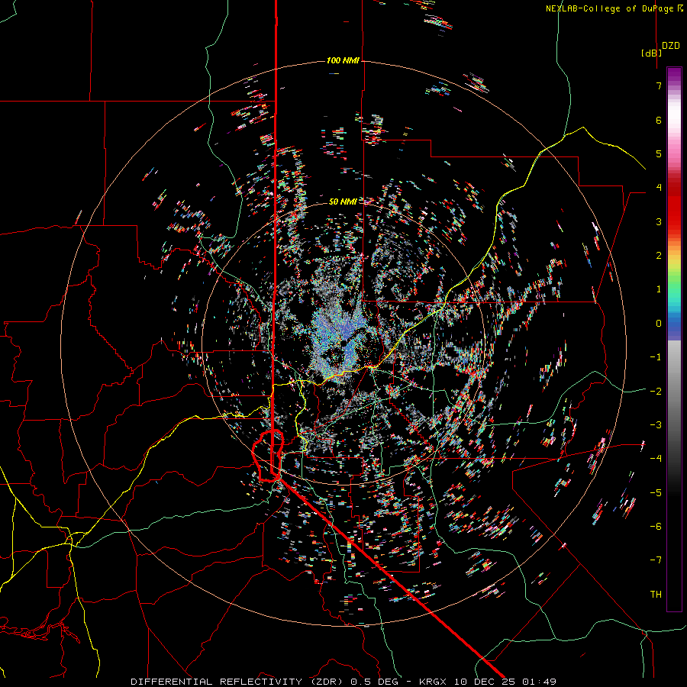Image resolution: width=687 pixels, height=687 pixels.
Task: Click the 5 value on the scale
Action: click(659, 153)
